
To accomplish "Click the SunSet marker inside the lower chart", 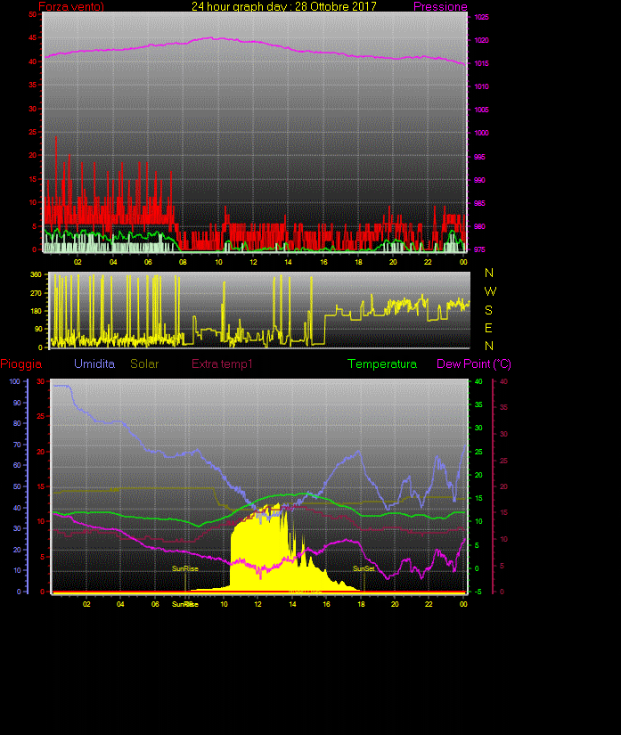I will 364,568.
